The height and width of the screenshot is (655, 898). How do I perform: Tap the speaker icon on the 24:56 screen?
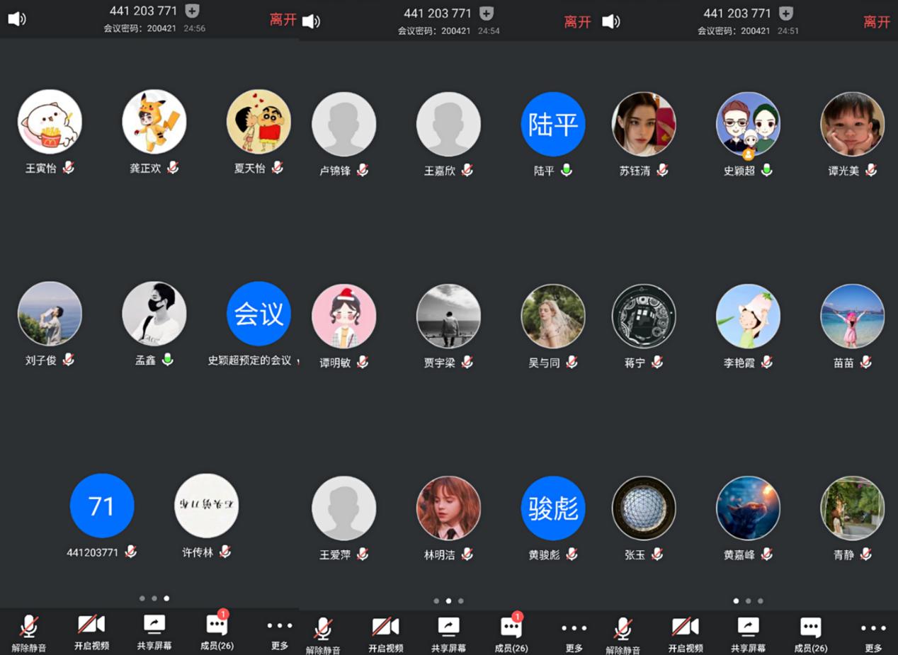16,18
